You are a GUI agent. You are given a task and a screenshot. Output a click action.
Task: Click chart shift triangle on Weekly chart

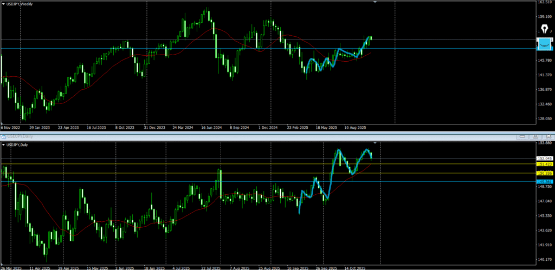[375, 2]
